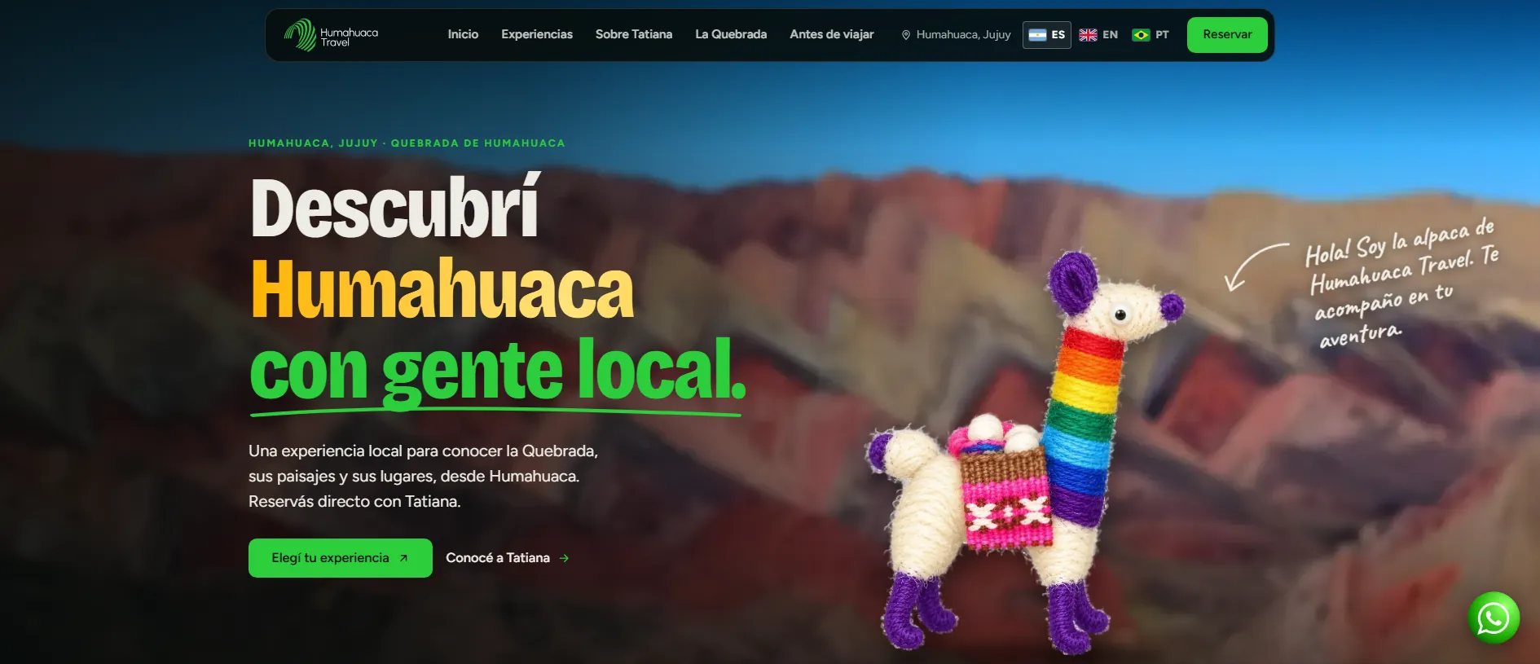Click the Brazil flag icon

pos(1141,35)
